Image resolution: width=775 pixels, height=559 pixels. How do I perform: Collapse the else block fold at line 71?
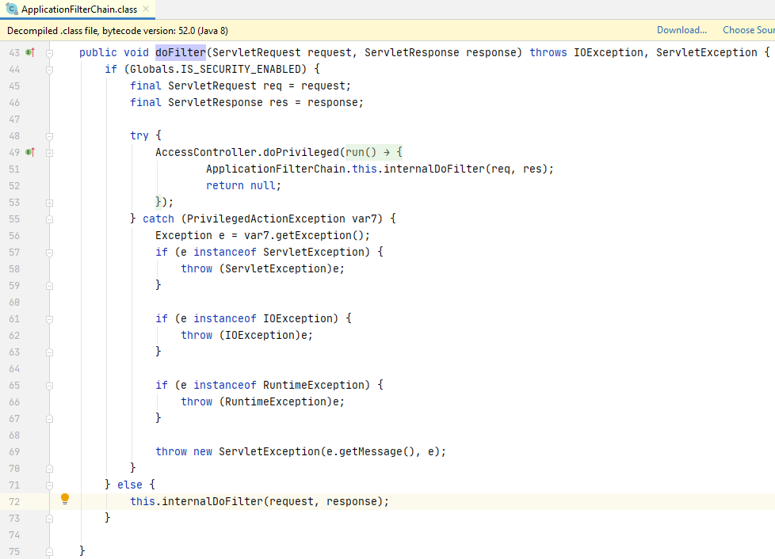[x=49, y=485]
